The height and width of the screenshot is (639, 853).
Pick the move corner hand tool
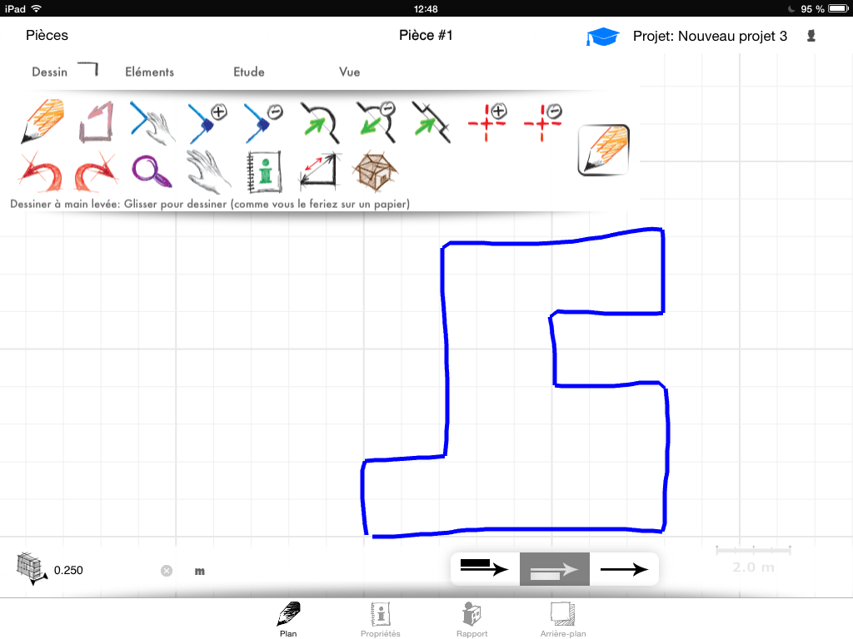coord(152,123)
